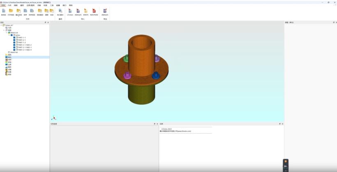Collapse the group node containing PART-1-1

pos(9,35)
